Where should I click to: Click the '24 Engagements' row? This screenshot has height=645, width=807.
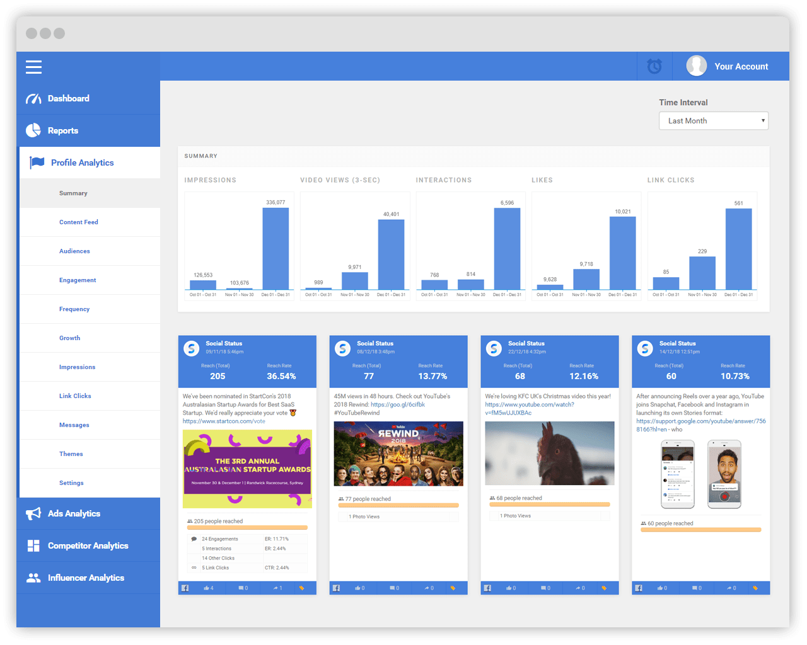click(x=247, y=539)
